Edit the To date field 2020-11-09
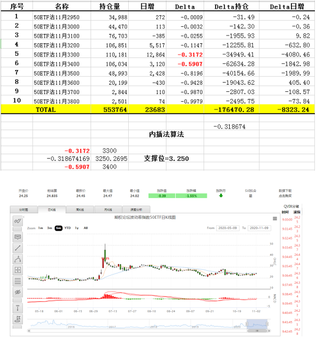This screenshot has width=316, height=338. [x=259, y=228]
